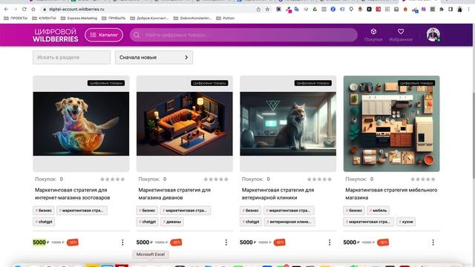
Task: Open the ПРИБЫЛЬ bookmarks folder
Action: [x=114, y=18]
